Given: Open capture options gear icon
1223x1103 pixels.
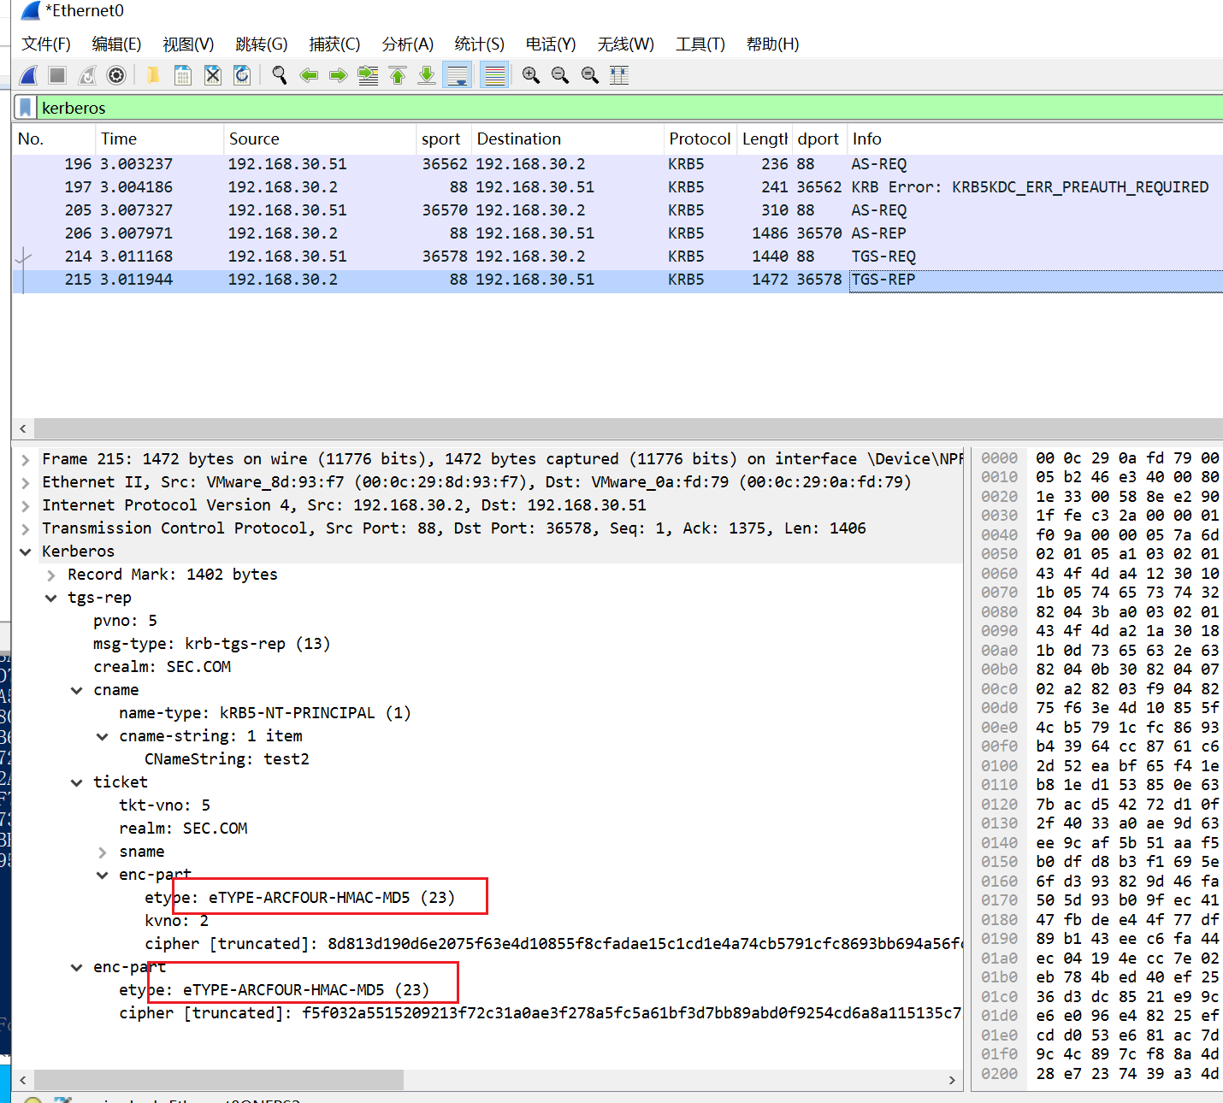Looking at the screenshot, I should 116,75.
